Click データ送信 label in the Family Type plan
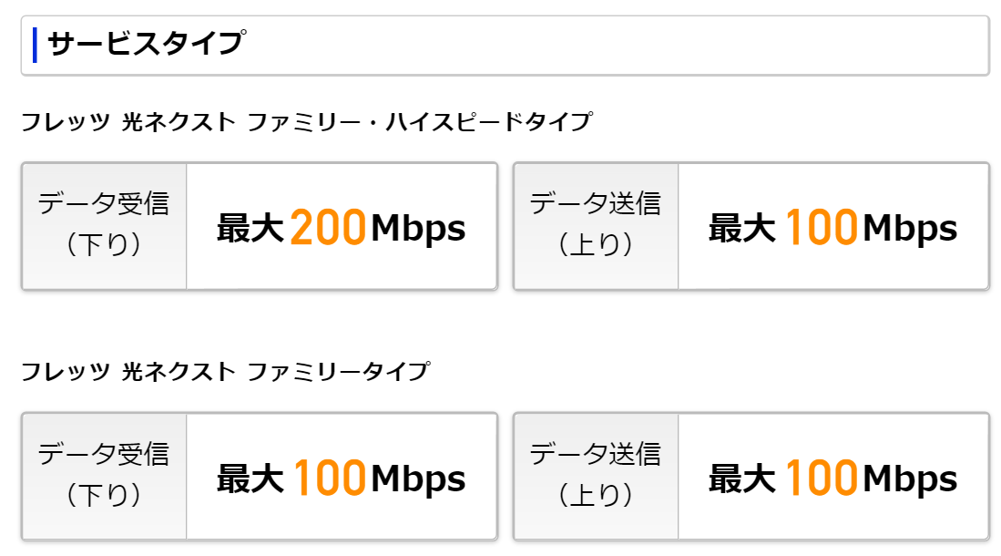1001x556 pixels. click(596, 453)
